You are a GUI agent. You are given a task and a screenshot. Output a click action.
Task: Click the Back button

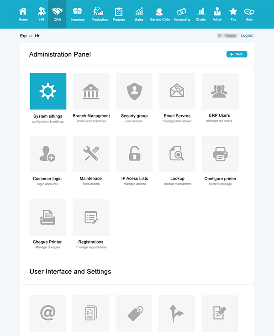(237, 54)
